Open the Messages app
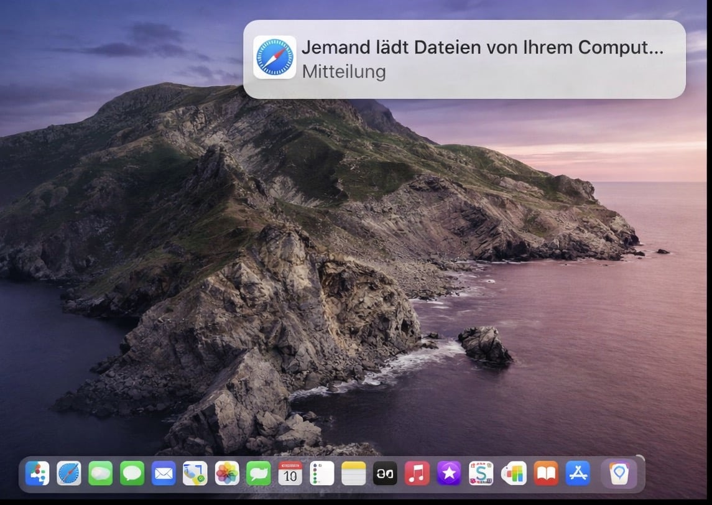The image size is (712, 505). pyautogui.click(x=131, y=474)
